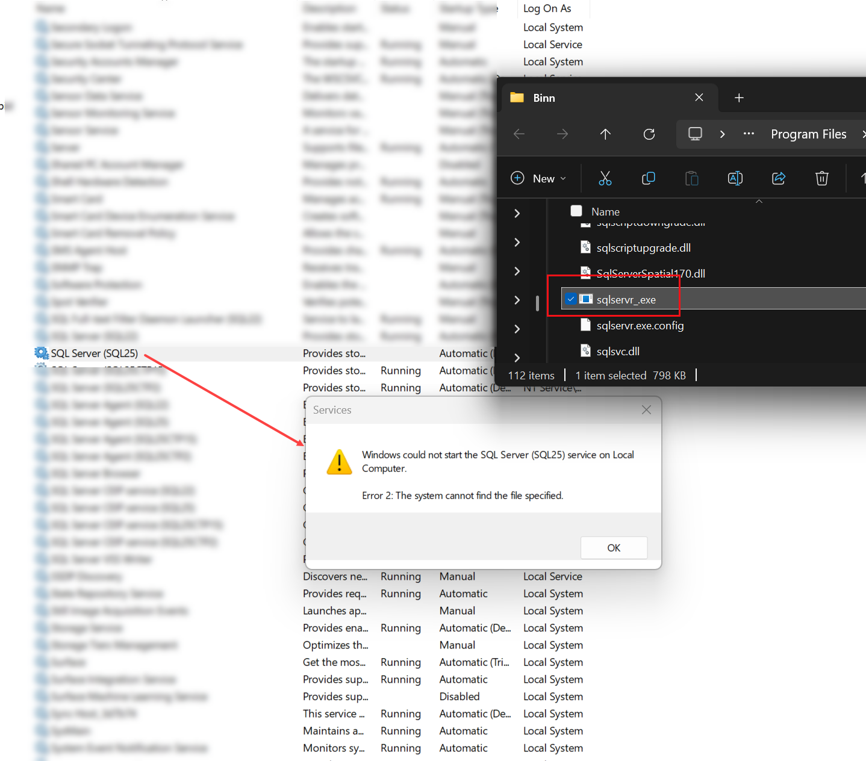866x761 pixels.
Task: Click the 'Discovers ne...' description cell
Action: (x=335, y=577)
